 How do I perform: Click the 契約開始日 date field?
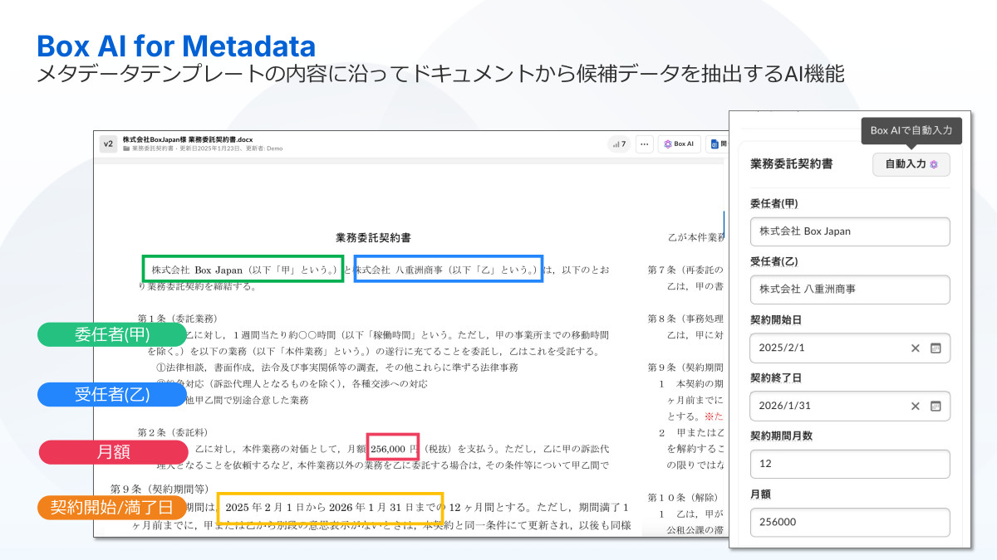pos(850,348)
